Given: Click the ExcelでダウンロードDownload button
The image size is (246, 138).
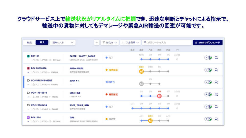Looking at the screenshot, I should [x=208, y=43].
